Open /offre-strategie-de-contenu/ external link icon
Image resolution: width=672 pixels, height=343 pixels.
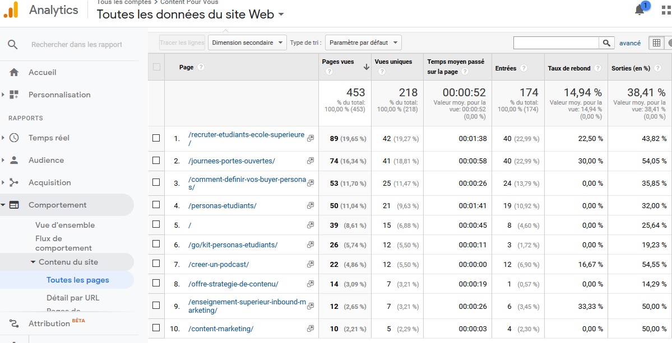coord(310,284)
